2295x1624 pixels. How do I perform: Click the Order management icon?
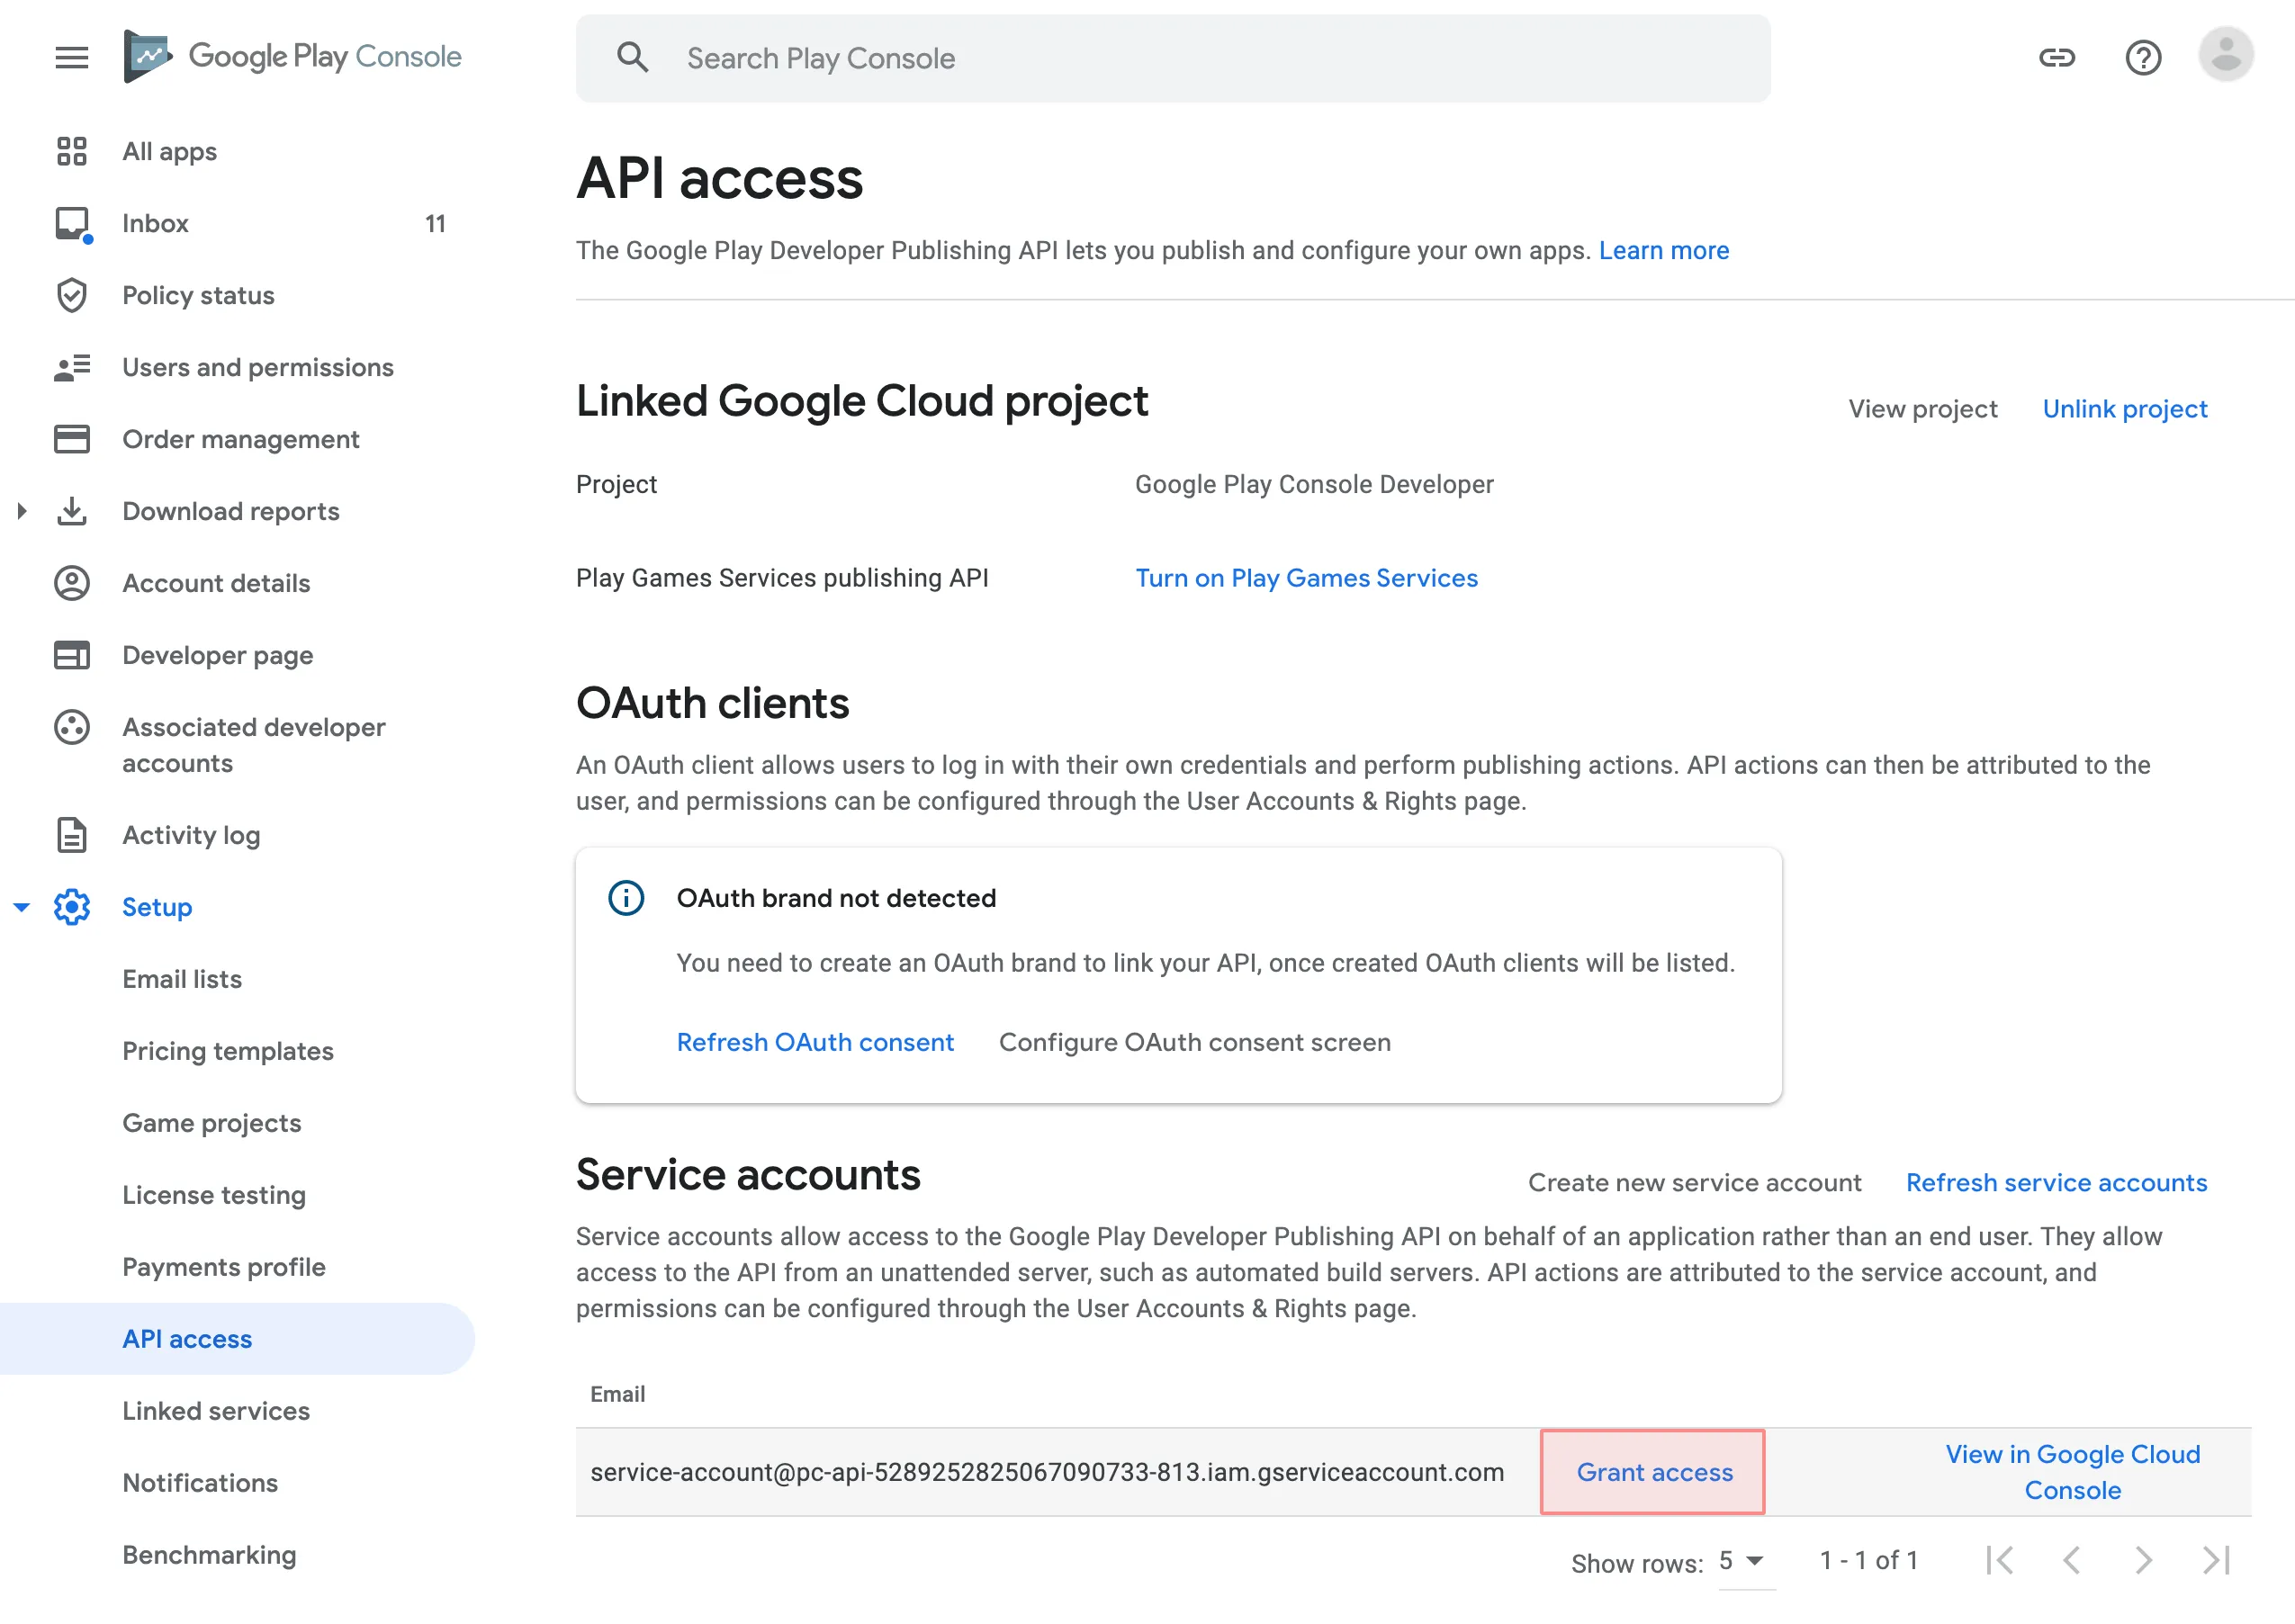pos(71,439)
